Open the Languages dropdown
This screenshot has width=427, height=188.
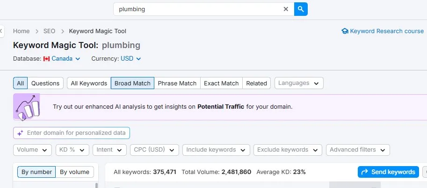[x=299, y=83]
